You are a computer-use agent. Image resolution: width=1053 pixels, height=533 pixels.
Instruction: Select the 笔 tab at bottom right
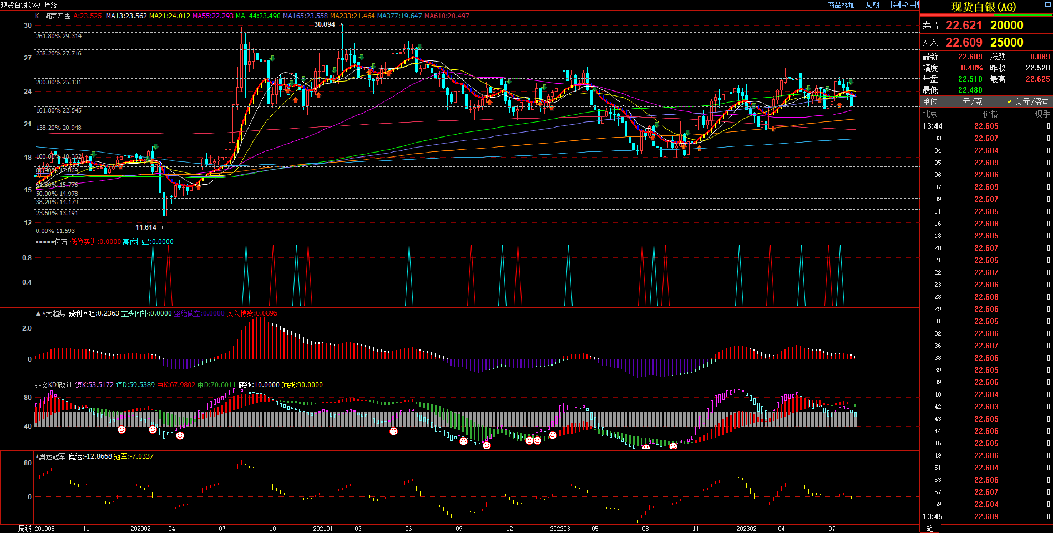click(x=930, y=529)
